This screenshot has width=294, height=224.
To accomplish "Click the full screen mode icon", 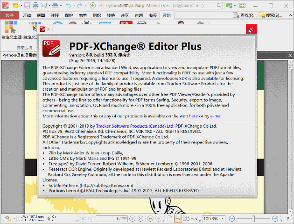I will (242, 6).
